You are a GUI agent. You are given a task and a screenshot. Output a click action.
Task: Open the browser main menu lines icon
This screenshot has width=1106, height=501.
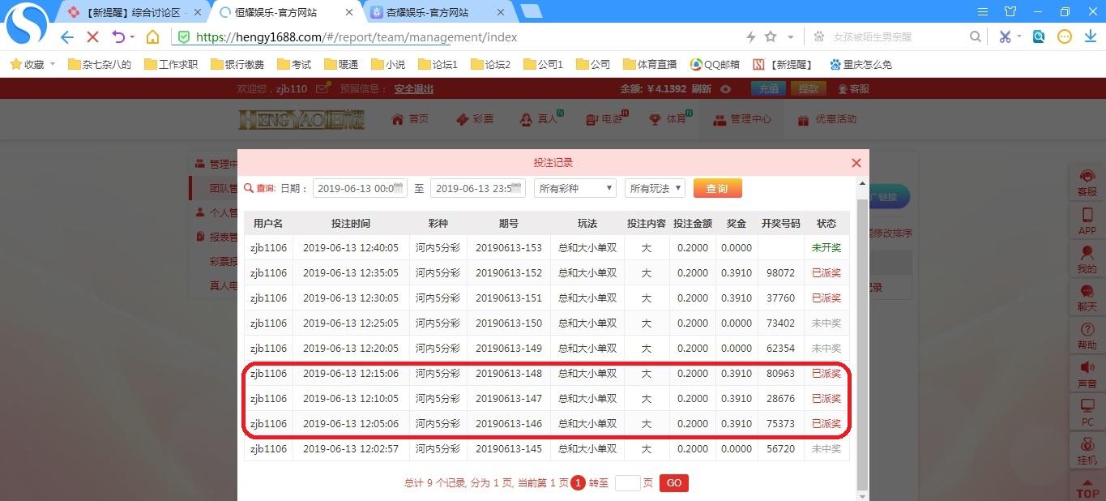click(x=983, y=11)
